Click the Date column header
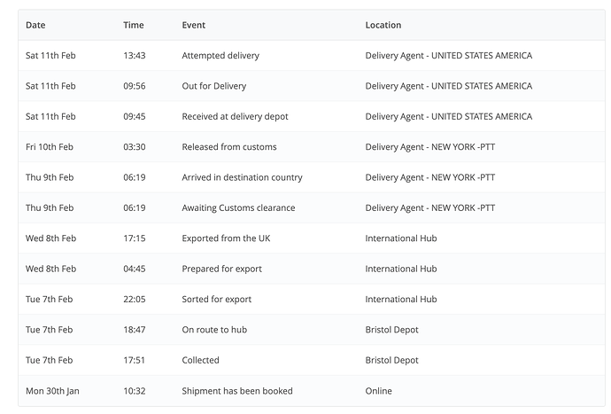 pos(35,25)
